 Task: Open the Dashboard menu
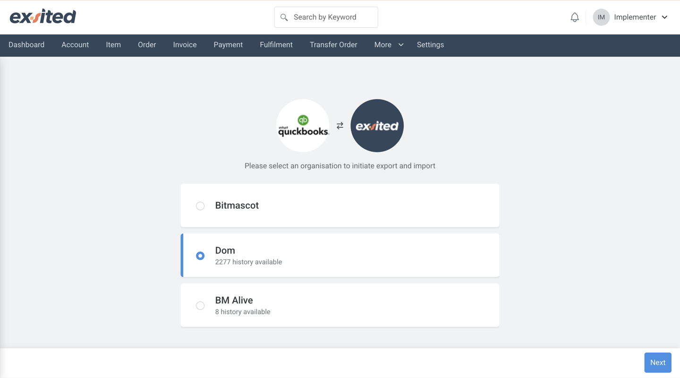point(26,45)
